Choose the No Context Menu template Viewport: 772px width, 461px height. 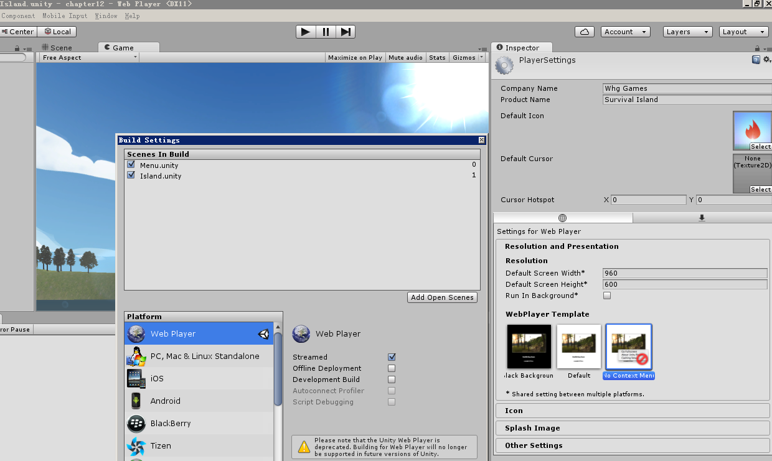pyautogui.click(x=629, y=347)
